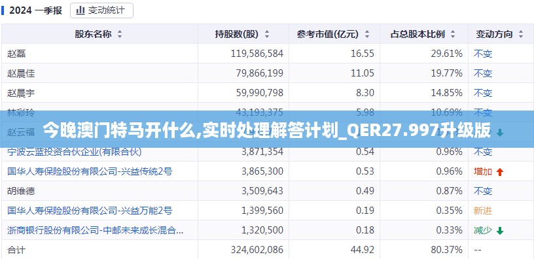
Task: Open 国华人寿保险股份有限公司-兴益传统2号 link
Action: point(90,171)
